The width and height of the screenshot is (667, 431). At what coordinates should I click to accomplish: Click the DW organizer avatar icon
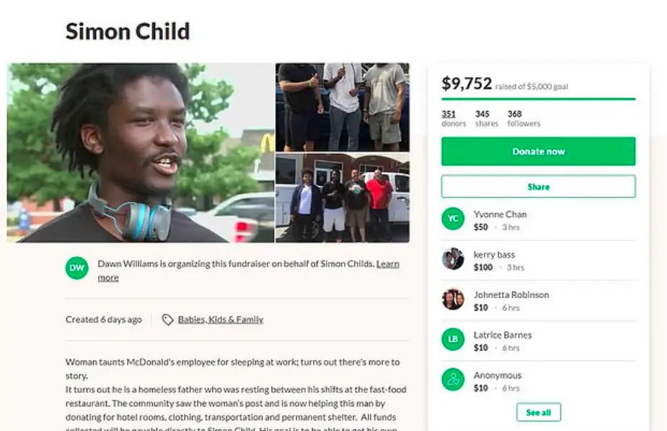(x=76, y=268)
